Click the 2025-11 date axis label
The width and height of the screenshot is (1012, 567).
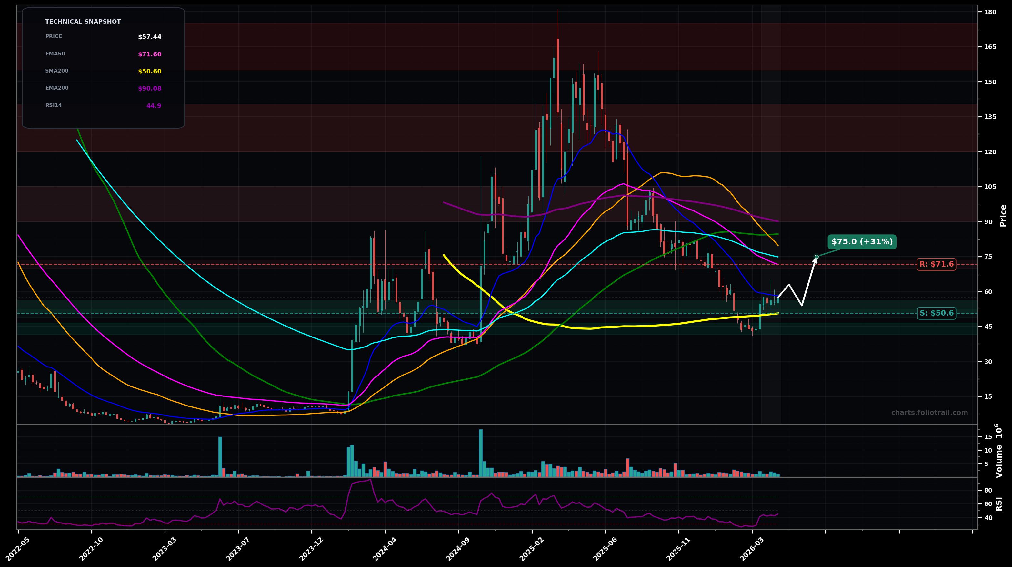679,548
